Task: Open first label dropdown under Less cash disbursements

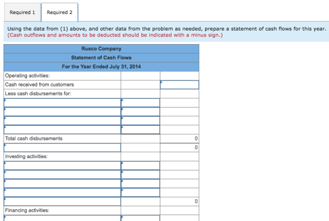Action: [x=62, y=103]
